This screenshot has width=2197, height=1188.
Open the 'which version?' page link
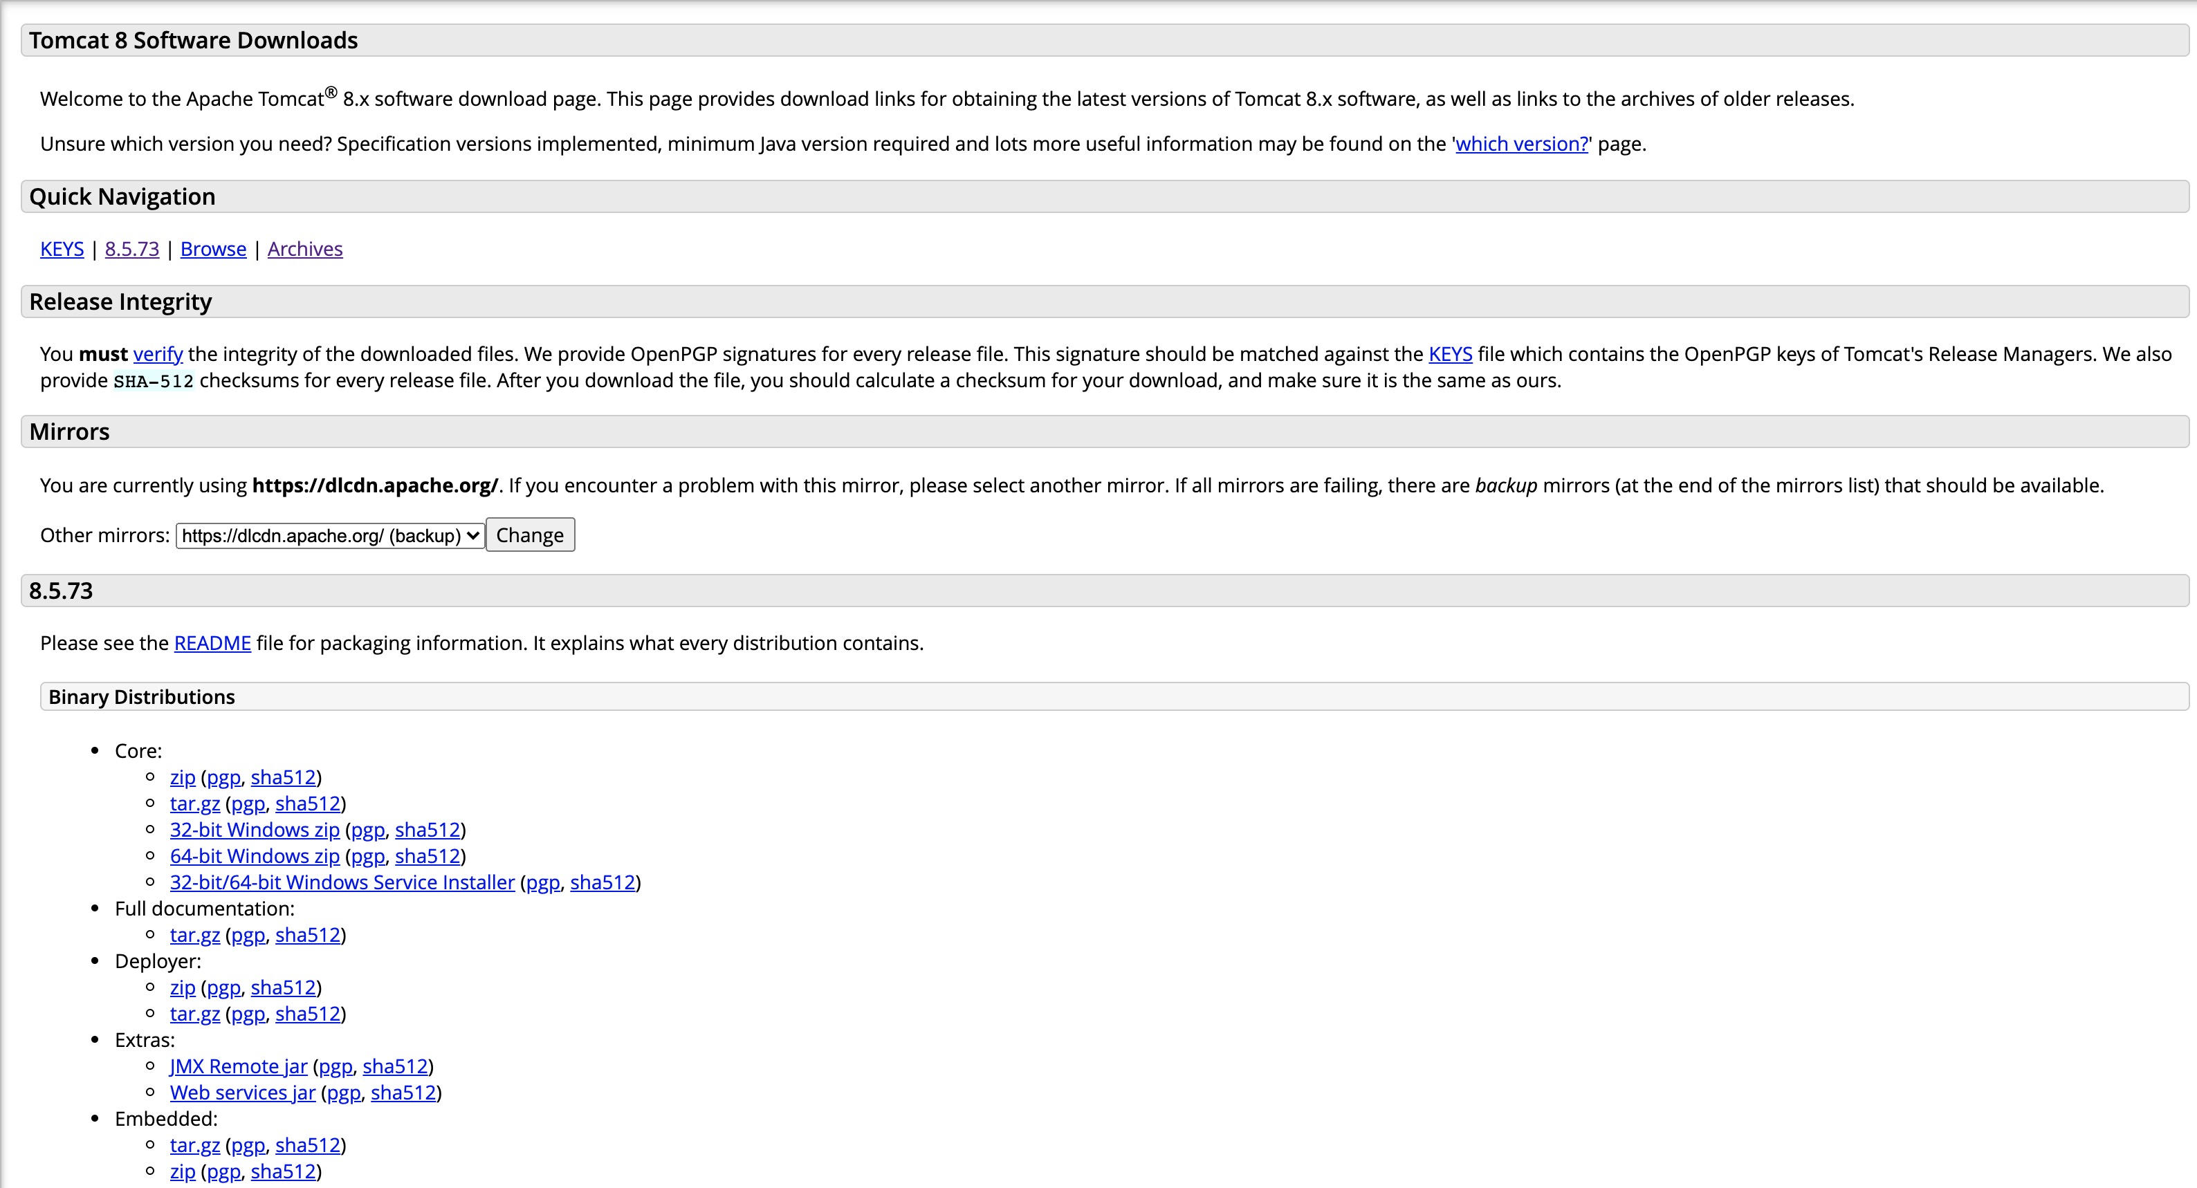point(1522,144)
